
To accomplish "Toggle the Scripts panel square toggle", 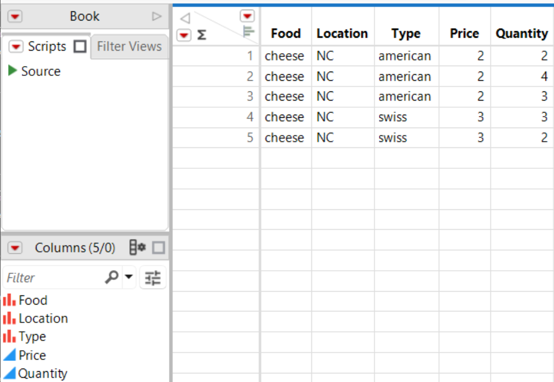I will (79, 47).
